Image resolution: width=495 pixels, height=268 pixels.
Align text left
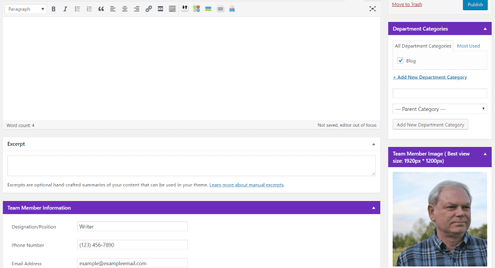(x=112, y=9)
